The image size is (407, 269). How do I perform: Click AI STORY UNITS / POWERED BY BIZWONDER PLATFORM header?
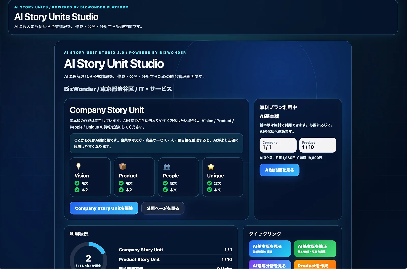pyautogui.click(x=71, y=7)
